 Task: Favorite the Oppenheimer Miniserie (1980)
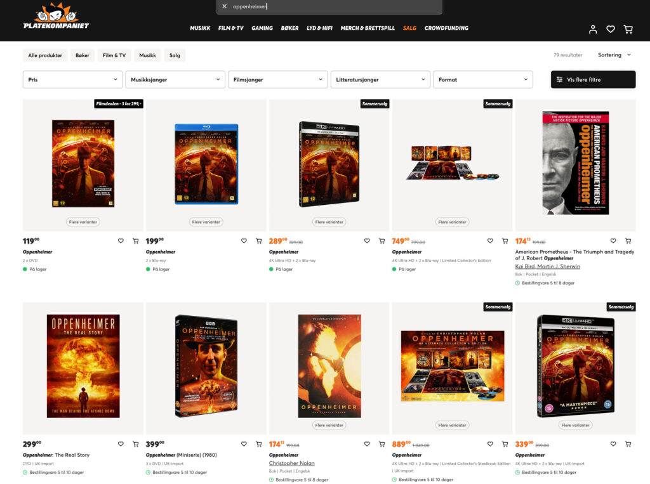pyautogui.click(x=244, y=444)
